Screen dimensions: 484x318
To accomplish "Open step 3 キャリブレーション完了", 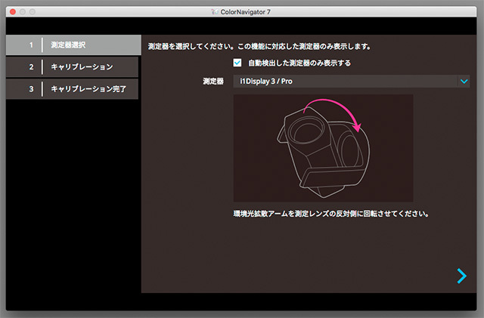I will point(72,89).
